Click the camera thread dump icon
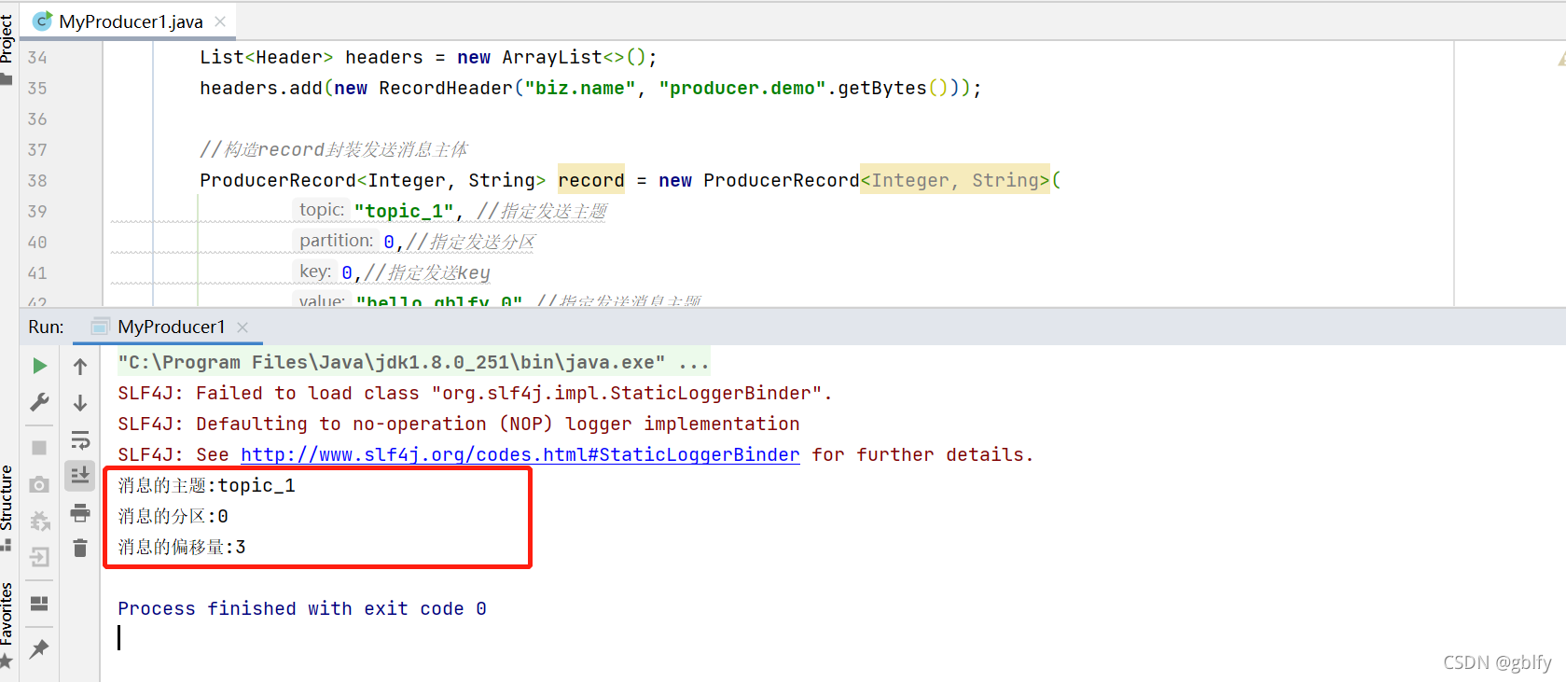This screenshot has height=682, width=1566. 39,484
